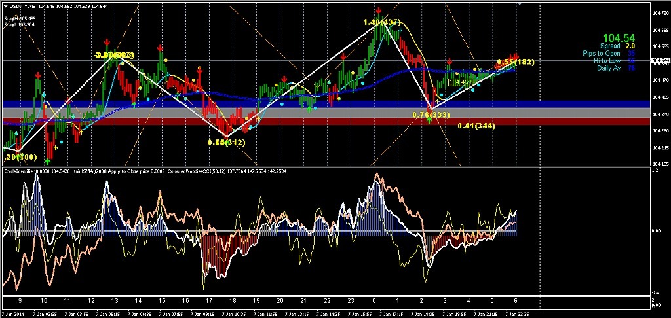The image size is (671, 318).
Task: Select green up arrow right of .29(100) label
Action: click(x=47, y=161)
